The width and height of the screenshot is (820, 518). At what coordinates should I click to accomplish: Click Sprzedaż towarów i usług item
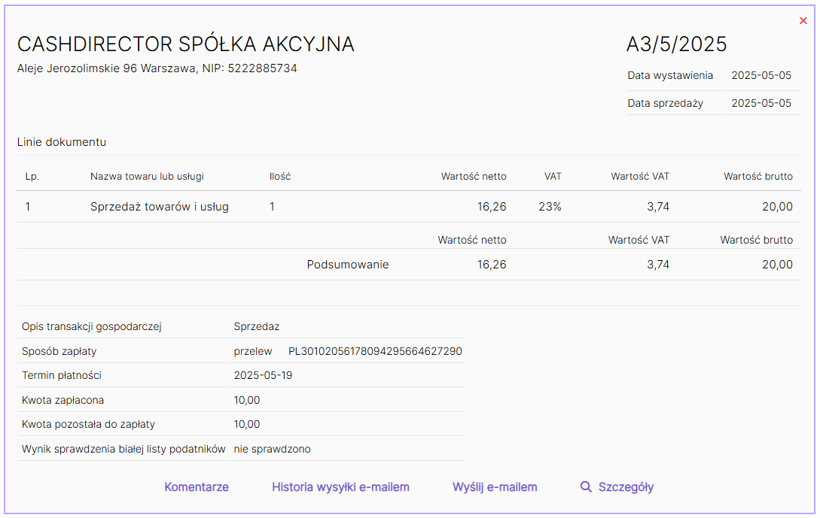[x=160, y=207]
